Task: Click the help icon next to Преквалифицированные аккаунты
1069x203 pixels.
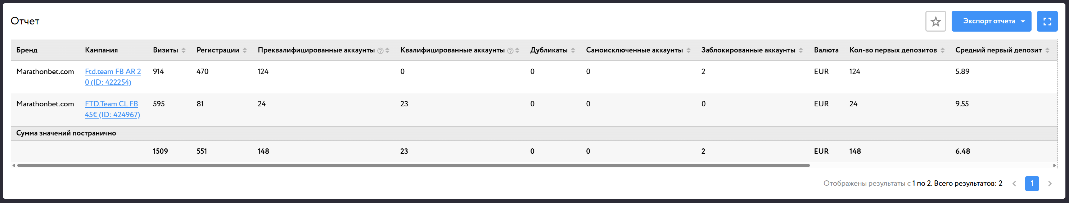Action: 380,51
